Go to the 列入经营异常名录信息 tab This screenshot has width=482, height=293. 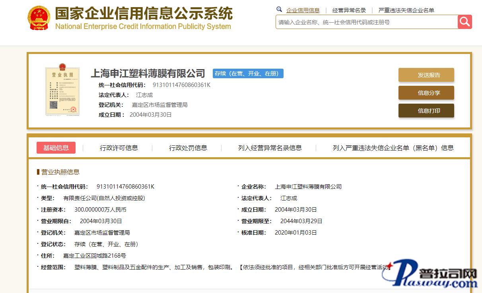click(270, 148)
